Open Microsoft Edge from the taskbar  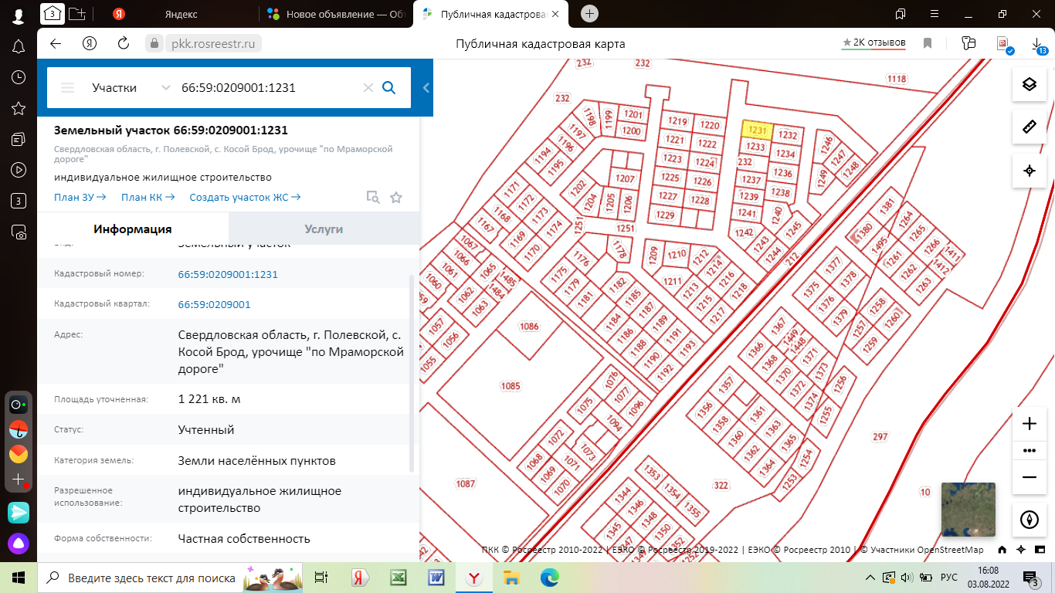pos(549,578)
